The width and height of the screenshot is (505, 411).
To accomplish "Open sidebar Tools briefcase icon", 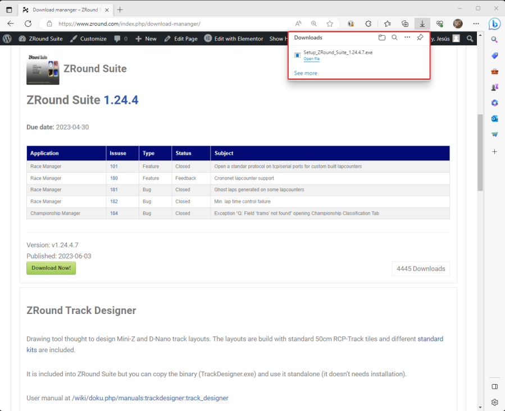I will pyautogui.click(x=494, y=71).
